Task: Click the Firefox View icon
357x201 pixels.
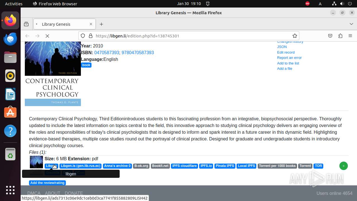Action: [x=26, y=24]
